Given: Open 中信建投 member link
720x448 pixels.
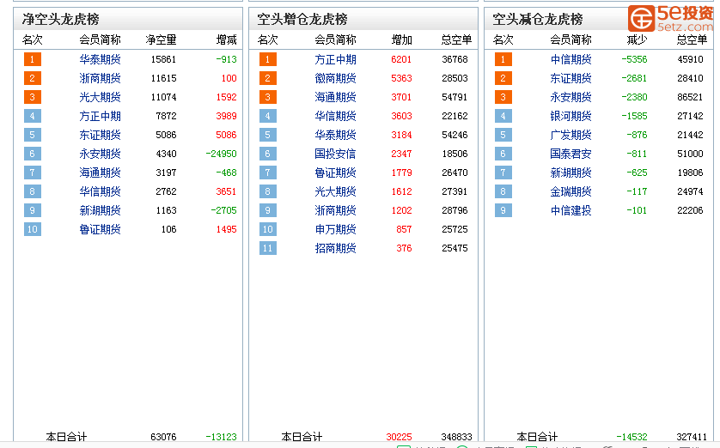Looking at the screenshot, I should coord(571,210).
